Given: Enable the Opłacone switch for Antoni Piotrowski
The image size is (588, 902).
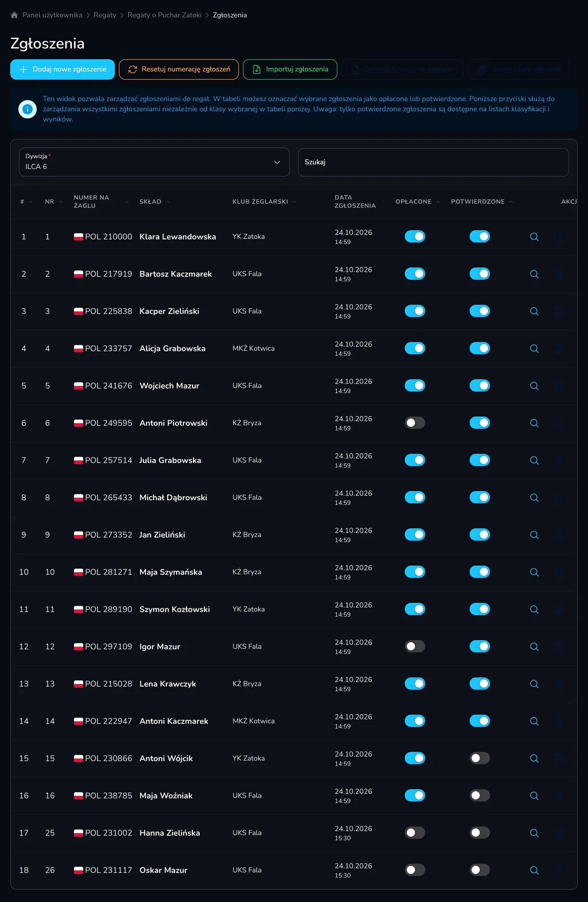Looking at the screenshot, I should [415, 423].
